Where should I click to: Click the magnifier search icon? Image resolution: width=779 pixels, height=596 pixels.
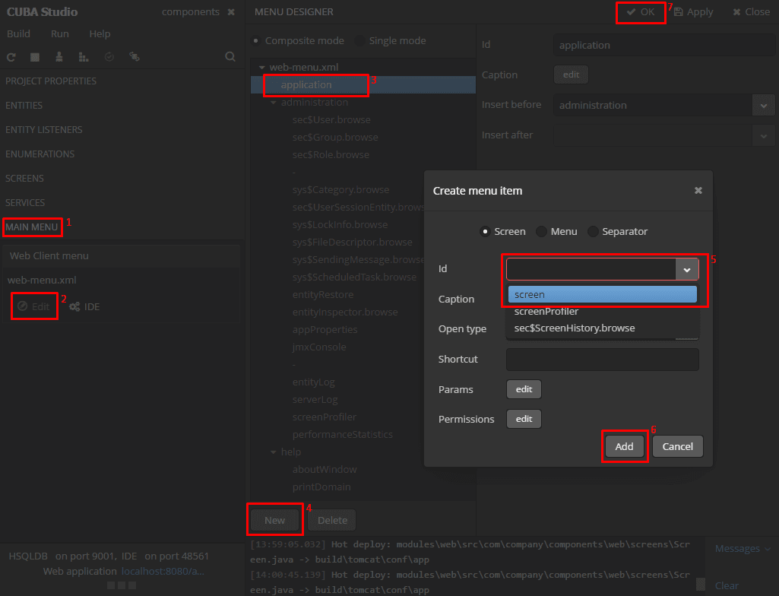pyautogui.click(x=230, y=57)
